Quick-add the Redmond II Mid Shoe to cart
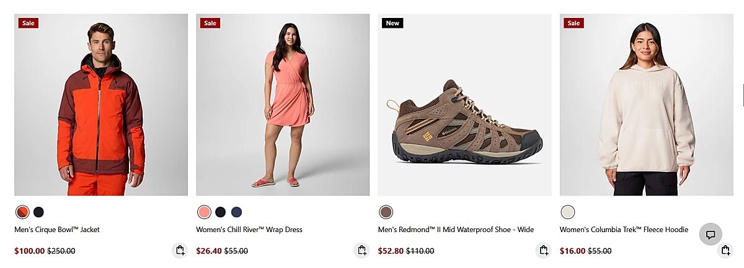Image resolution: width=744 pixels, height=268 pixels. [543, 251]
